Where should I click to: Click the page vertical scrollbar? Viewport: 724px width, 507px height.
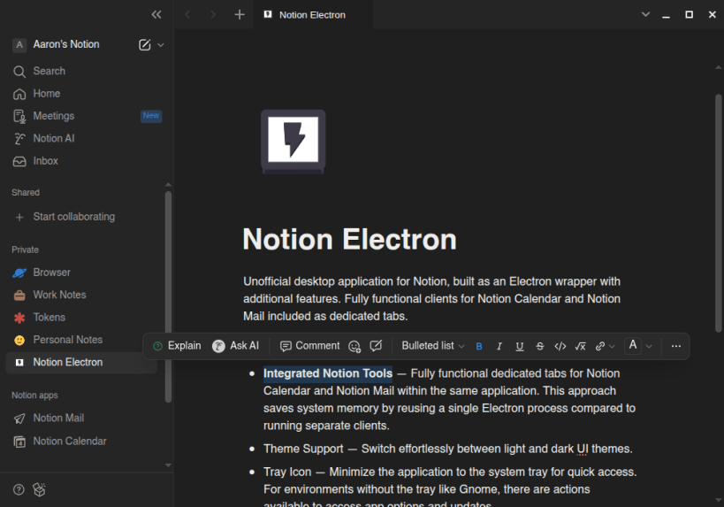point(718,213)
